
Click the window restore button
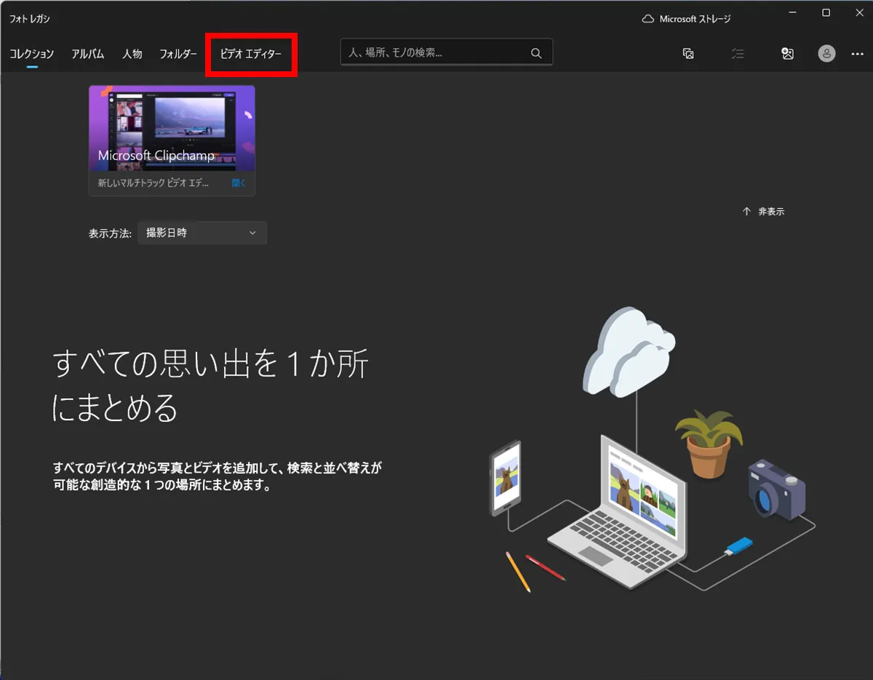826,12
